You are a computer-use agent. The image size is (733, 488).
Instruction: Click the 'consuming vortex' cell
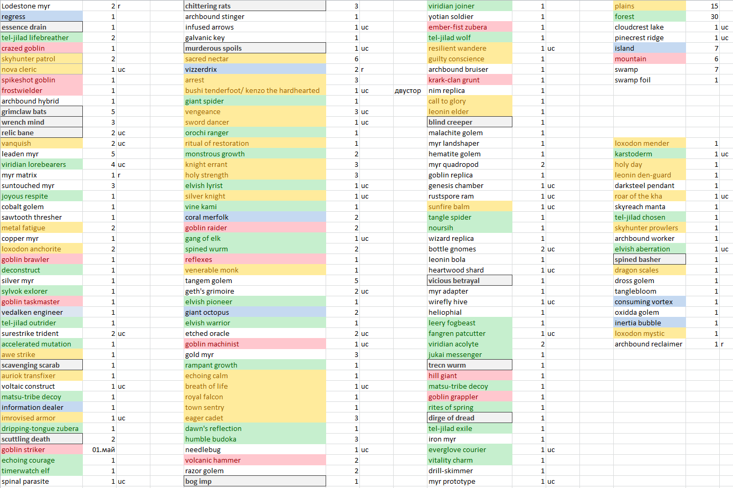[650, 302]
